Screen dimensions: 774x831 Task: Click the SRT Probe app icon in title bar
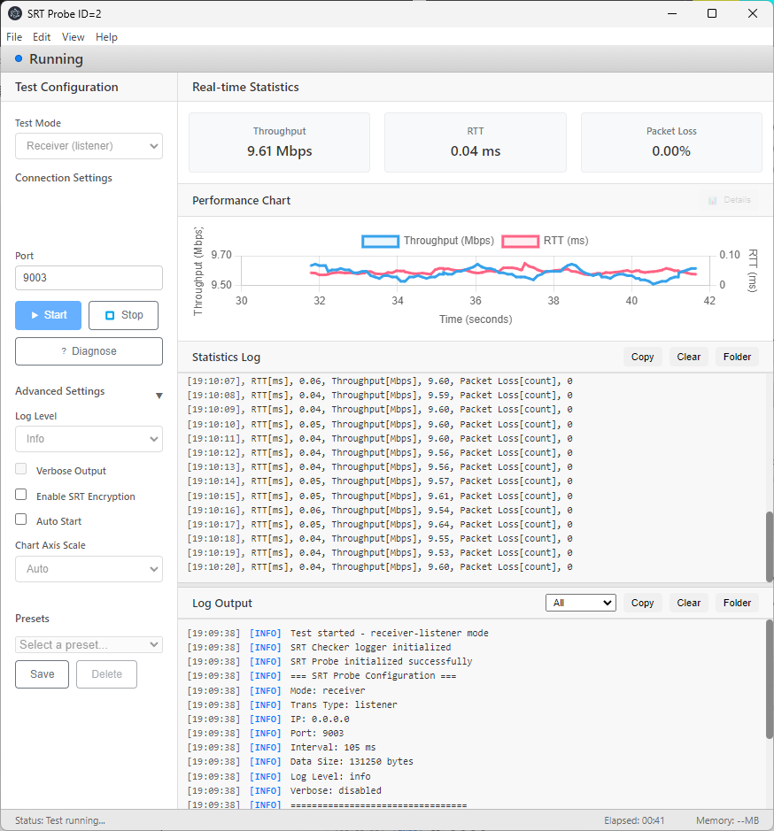pos(15,14)
